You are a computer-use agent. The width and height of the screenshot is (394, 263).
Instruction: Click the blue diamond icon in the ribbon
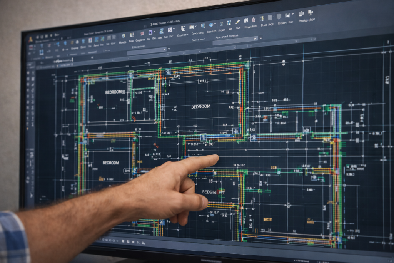211,25
